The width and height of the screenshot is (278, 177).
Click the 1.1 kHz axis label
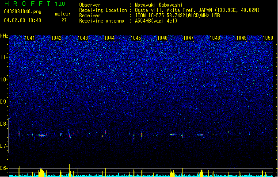4,58
